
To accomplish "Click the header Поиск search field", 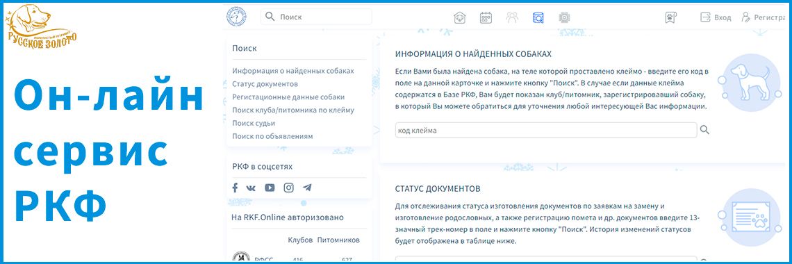I will [x=316, y=17].
